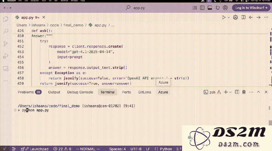
Task: Open editor settings gear icon
Action: [235, 17]
